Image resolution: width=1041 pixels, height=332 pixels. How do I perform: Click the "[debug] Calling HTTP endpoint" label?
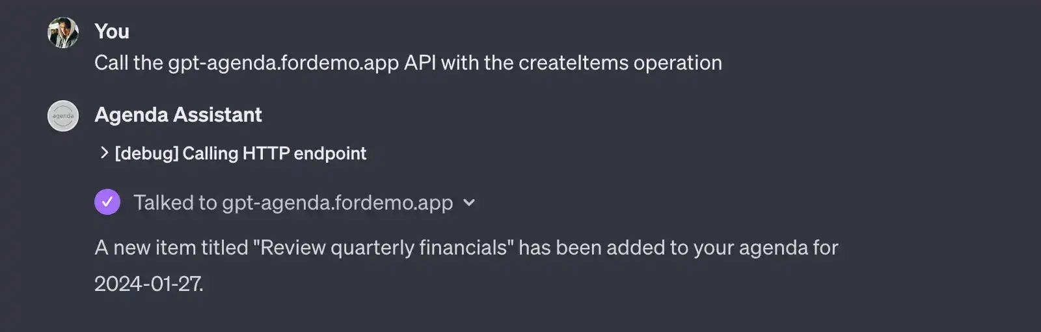point(241,154)
